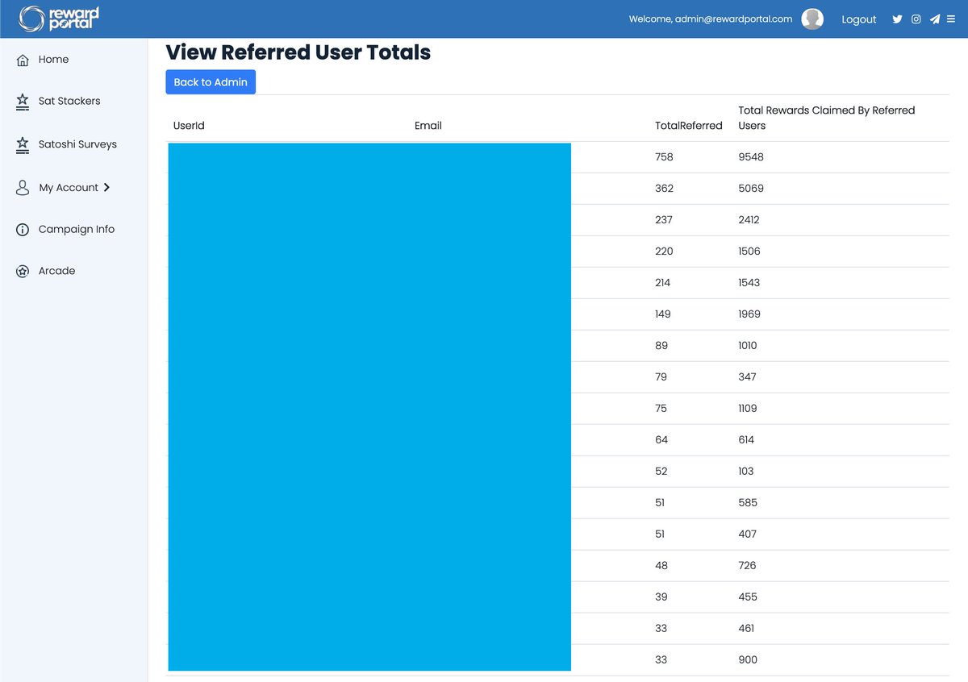
Task: Click the Email column header
Action: tap(428, 126)
